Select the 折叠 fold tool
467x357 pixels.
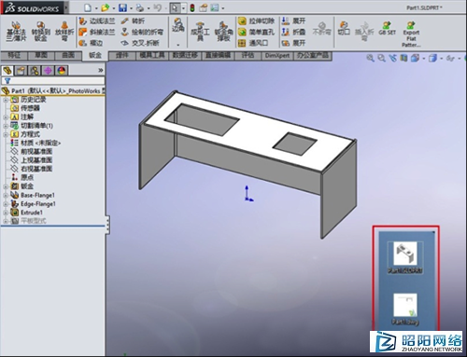(294, 32)
